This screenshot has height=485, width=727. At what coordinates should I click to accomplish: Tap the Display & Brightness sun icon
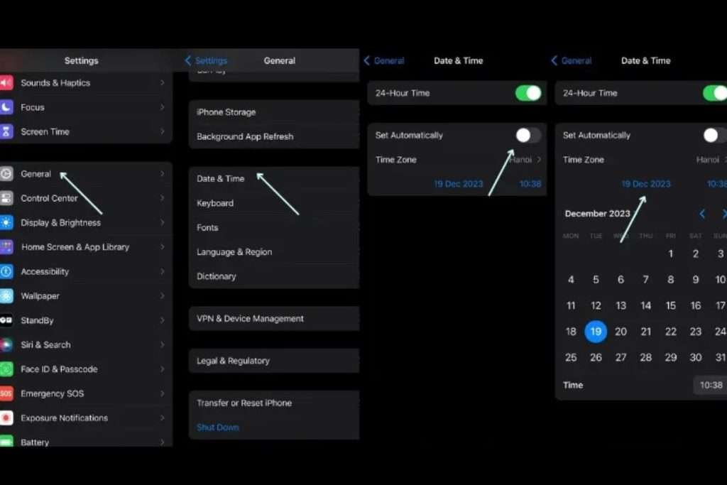coord(6,222)
